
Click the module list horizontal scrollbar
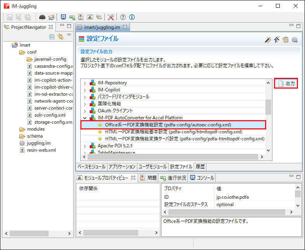(173, 157)
